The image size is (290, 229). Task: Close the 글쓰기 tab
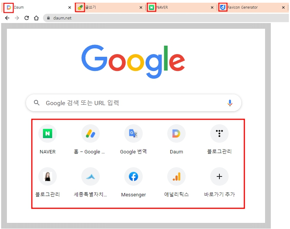[x=141, y=7]
